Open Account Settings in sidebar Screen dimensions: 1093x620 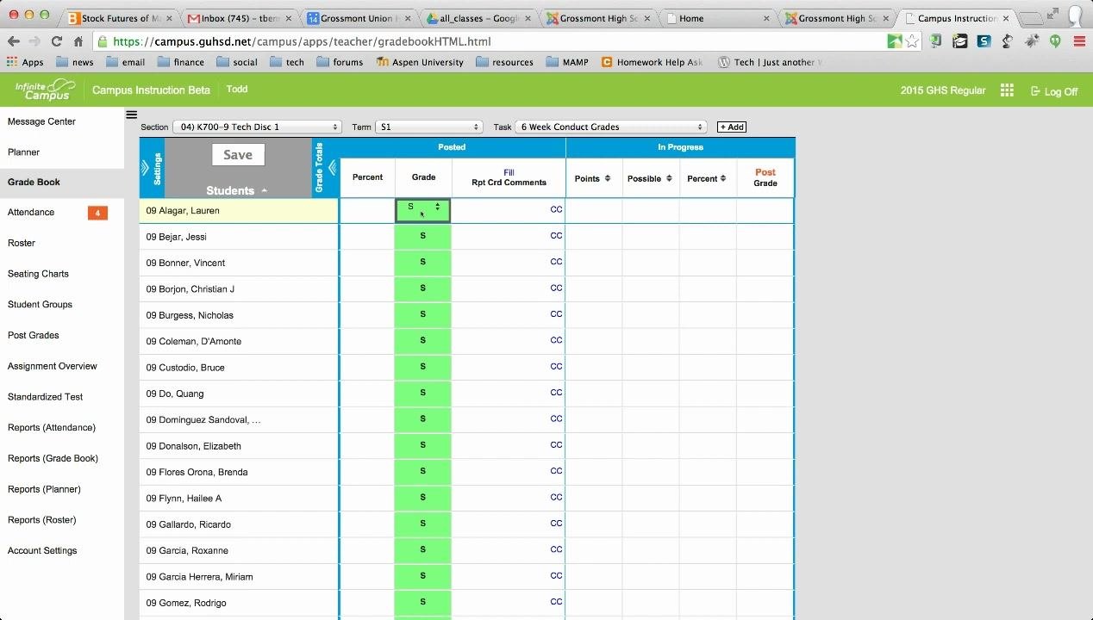coord(42,550)
